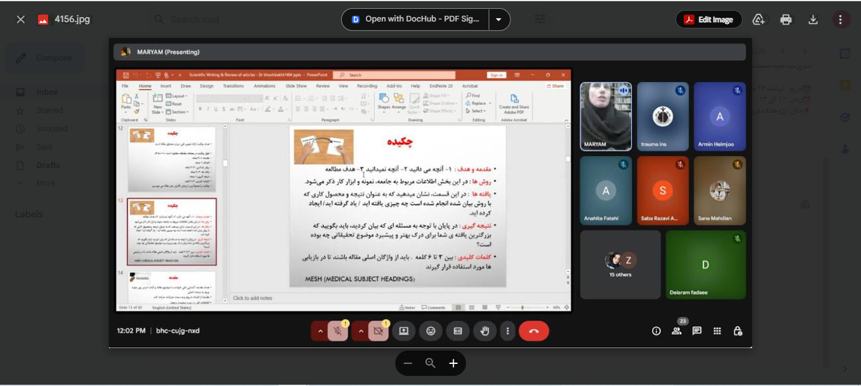Toggle the muted microphone button
Viewport: 861px width, 386px height.
tap(338, 330)
